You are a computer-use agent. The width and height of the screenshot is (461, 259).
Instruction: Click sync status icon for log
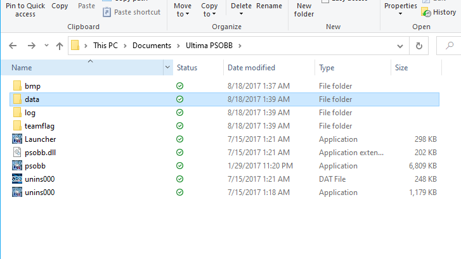click(179, 113)
